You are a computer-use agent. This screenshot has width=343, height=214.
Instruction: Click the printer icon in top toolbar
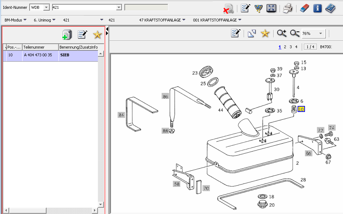(288, 8)
